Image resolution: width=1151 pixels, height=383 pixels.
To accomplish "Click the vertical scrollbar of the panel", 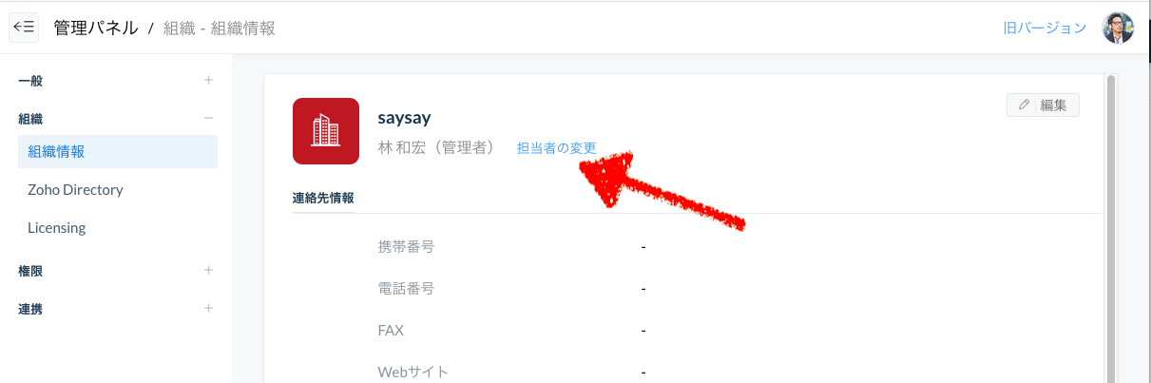I will coord(1110,228).
